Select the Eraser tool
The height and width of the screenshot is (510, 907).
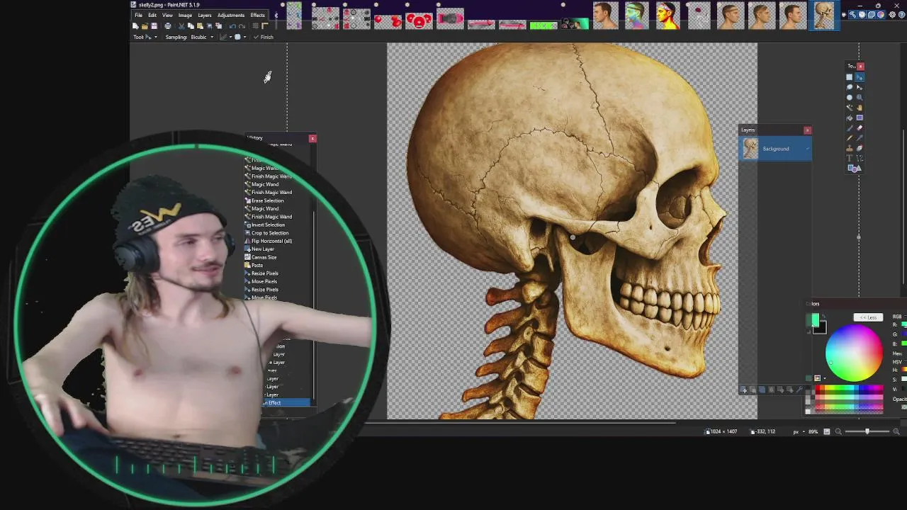click(860, 127)
